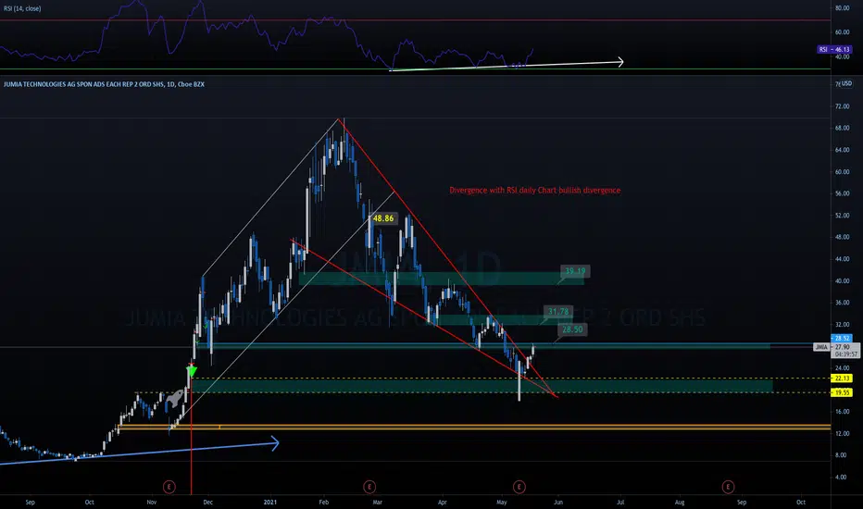
Task: Click the yellow 22.13 price axis label
Action: pos(842,378)
